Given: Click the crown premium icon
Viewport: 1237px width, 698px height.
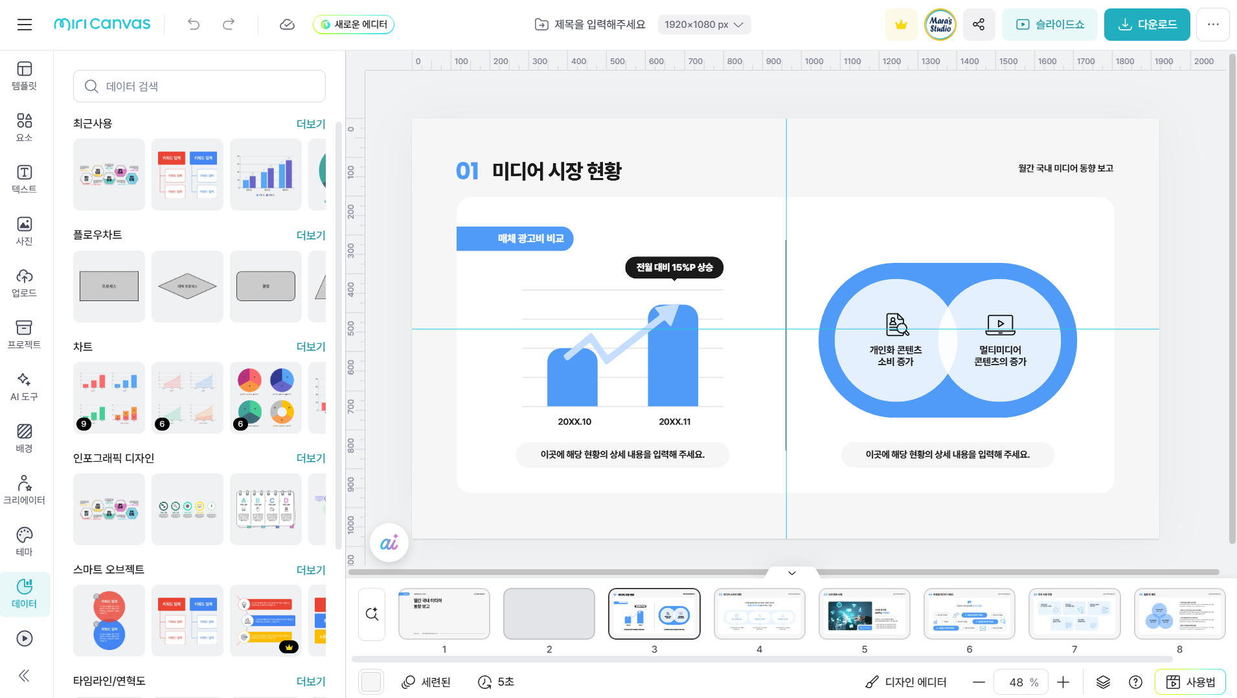Looking at the screenshot, I should pyautogui.click(x=901, y=25).
